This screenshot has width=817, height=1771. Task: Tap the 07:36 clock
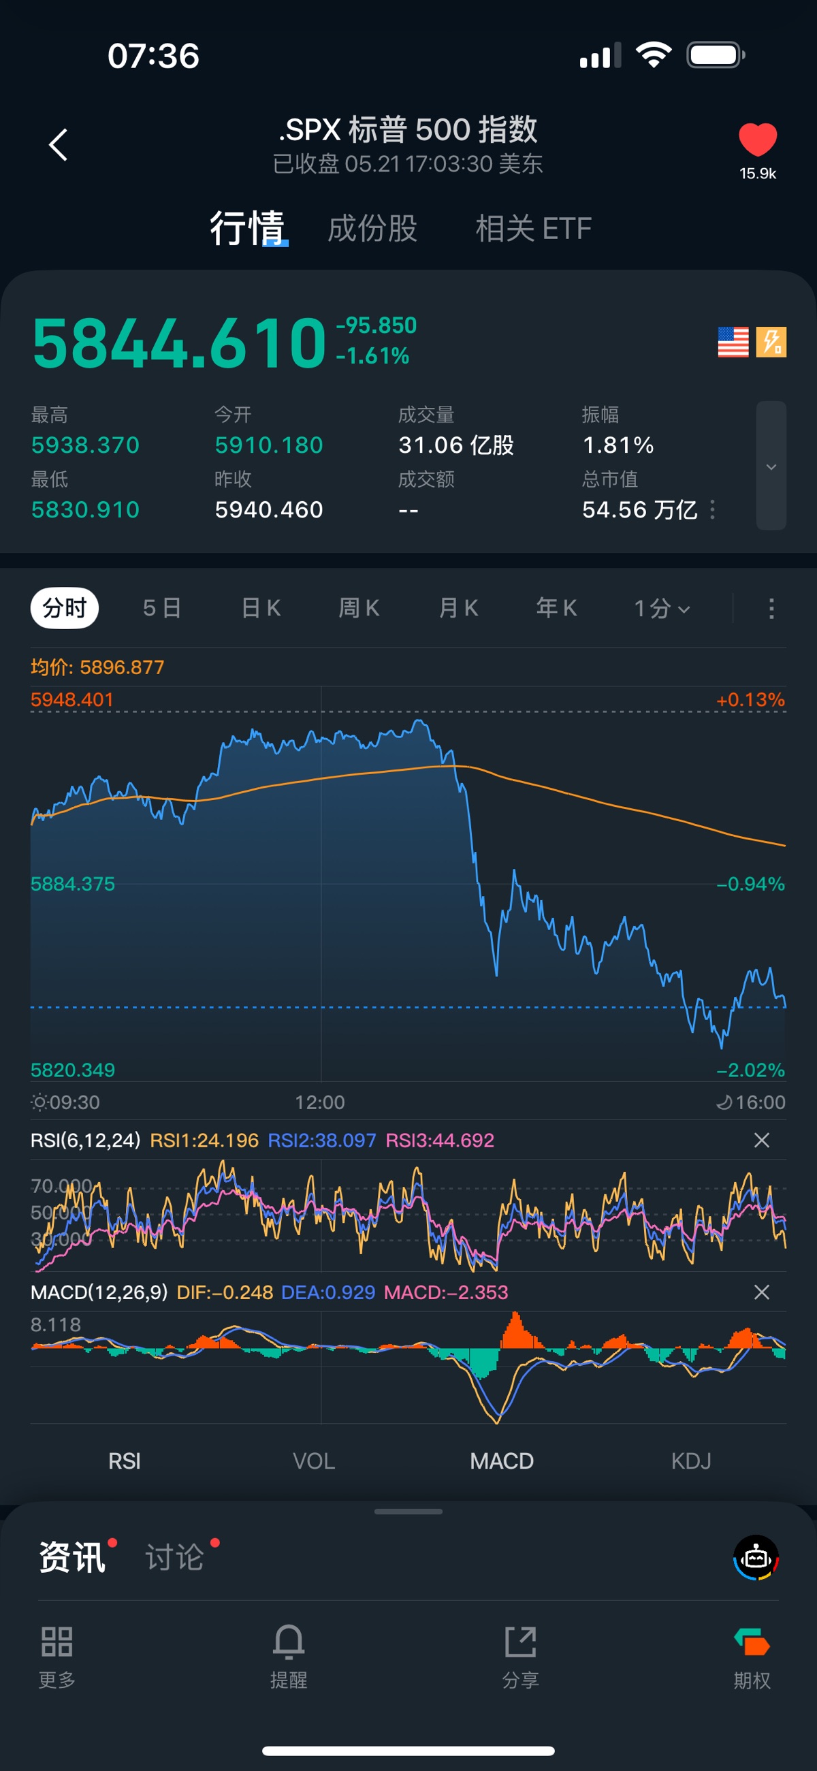(153, 56)
